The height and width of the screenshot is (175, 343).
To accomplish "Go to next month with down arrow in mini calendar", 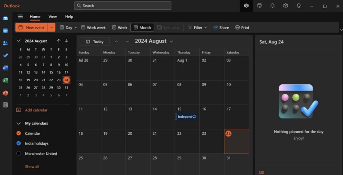I will 66,41.
